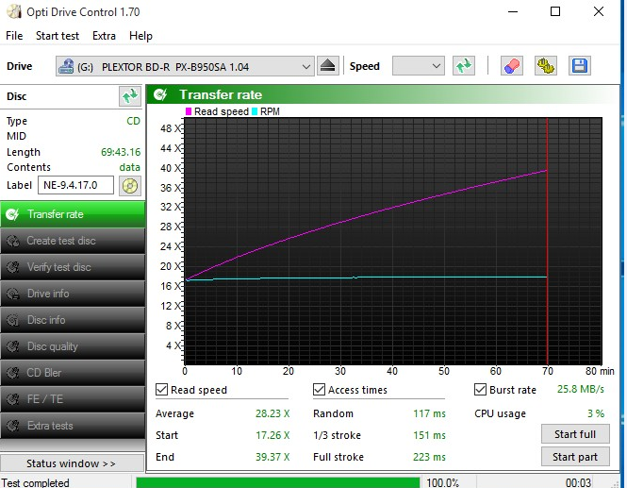The image size is (627, 488).
Task: Toggle the Read speed checkbox
Action: [161, 390]
